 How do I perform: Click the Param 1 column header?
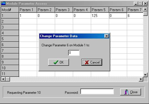click(28, 10)
